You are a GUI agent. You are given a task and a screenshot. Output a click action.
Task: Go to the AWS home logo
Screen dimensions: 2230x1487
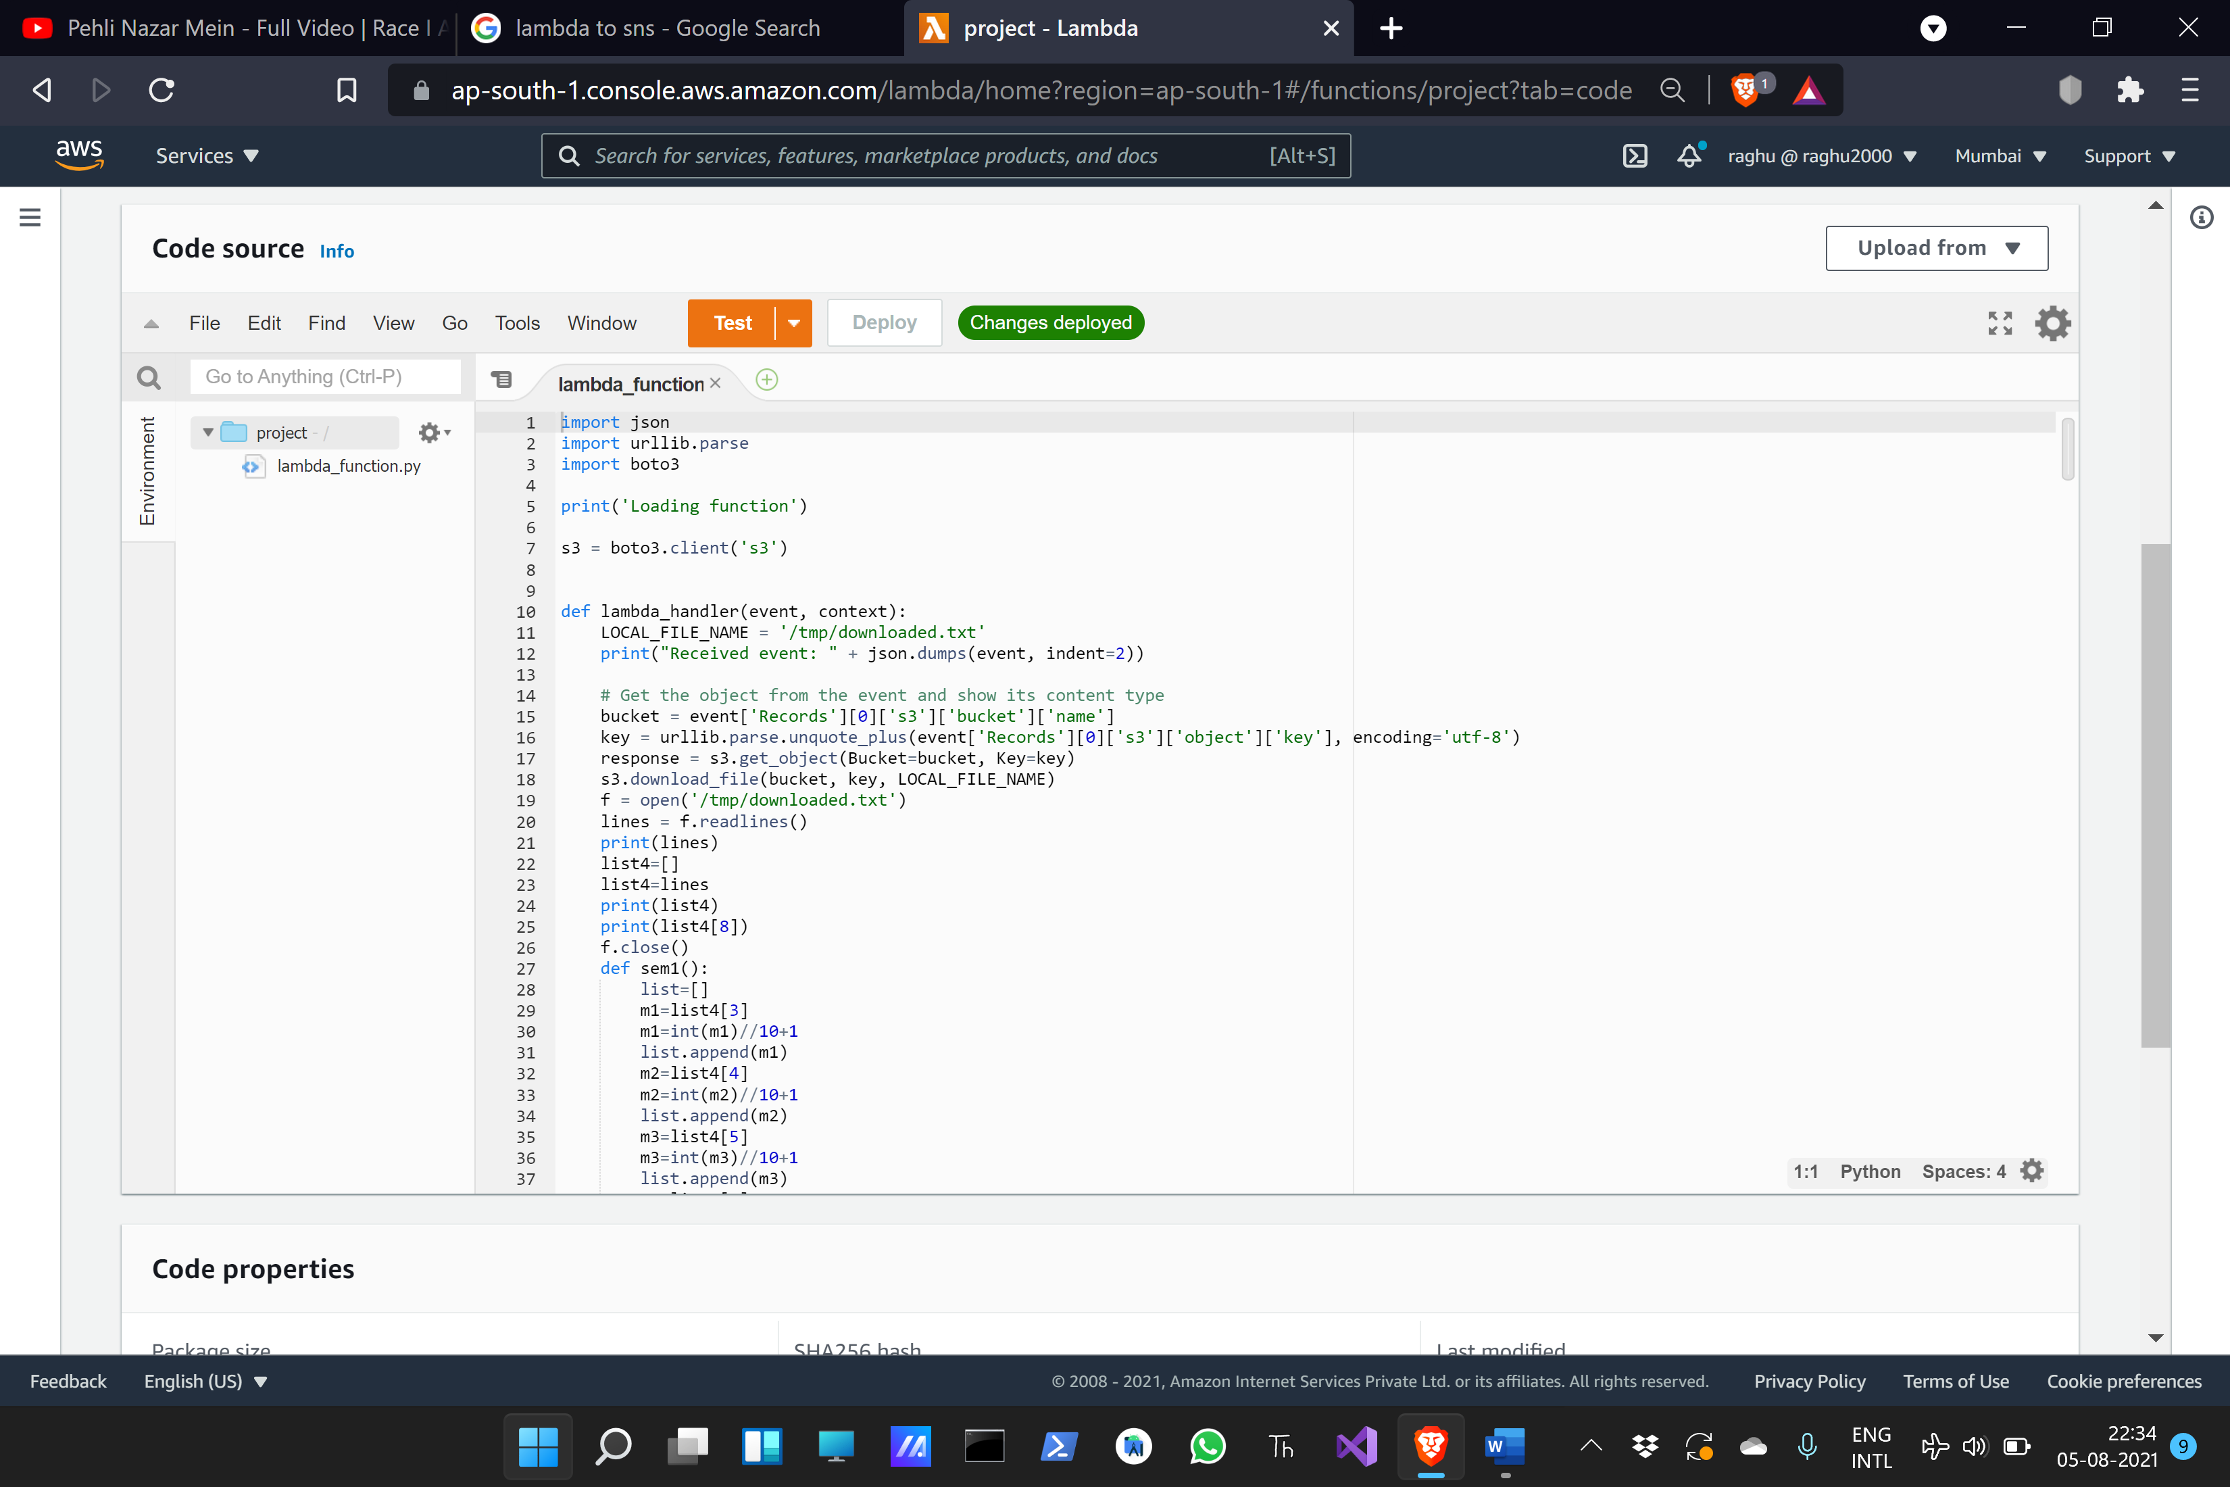click(78, 155)
